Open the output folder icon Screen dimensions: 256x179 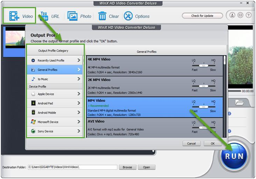pyautogui.click(x=239, y=102)
